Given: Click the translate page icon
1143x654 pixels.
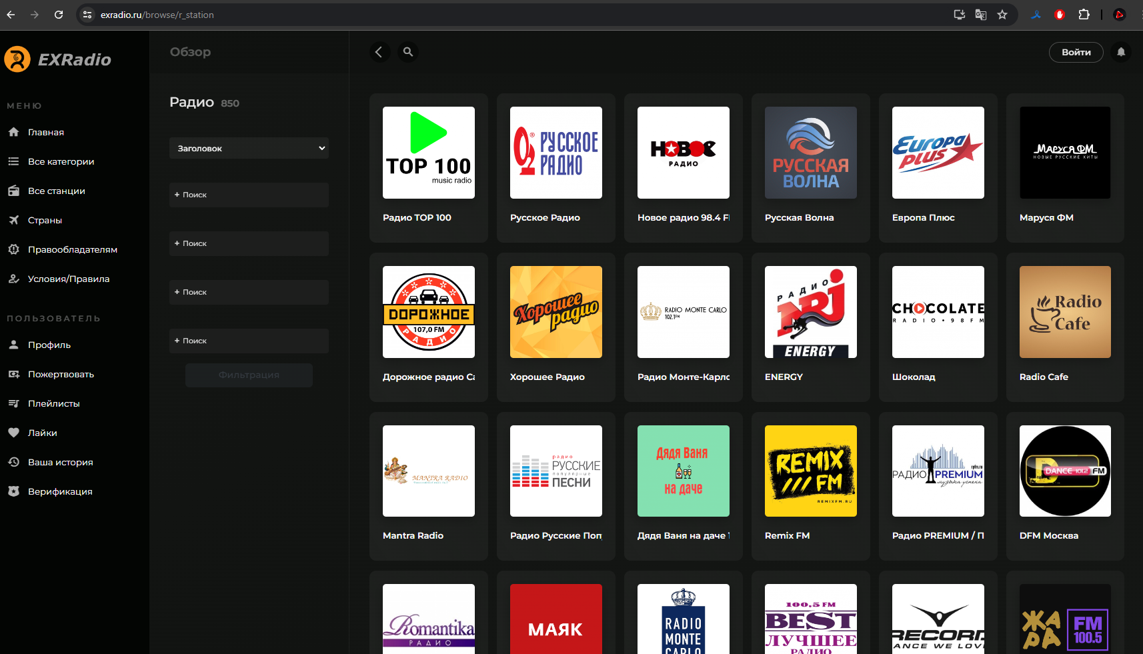Looking at the screenshot, I should click(981, 15).
